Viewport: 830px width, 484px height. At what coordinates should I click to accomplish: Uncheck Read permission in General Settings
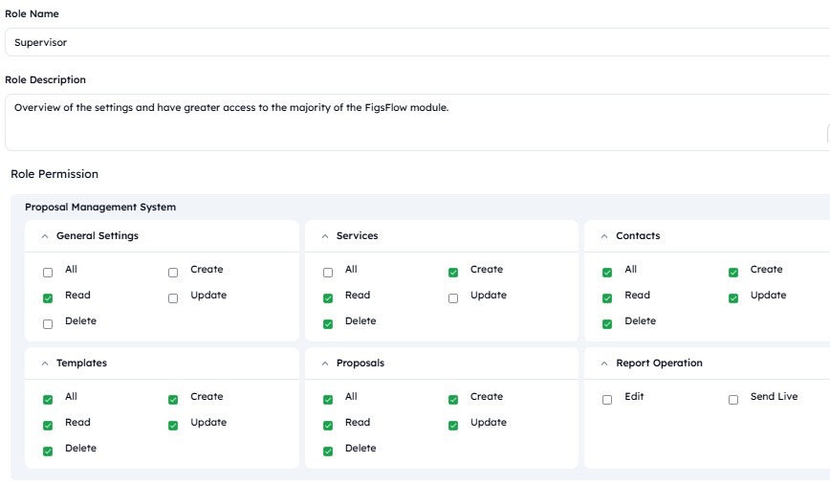[x=48, y=298]
